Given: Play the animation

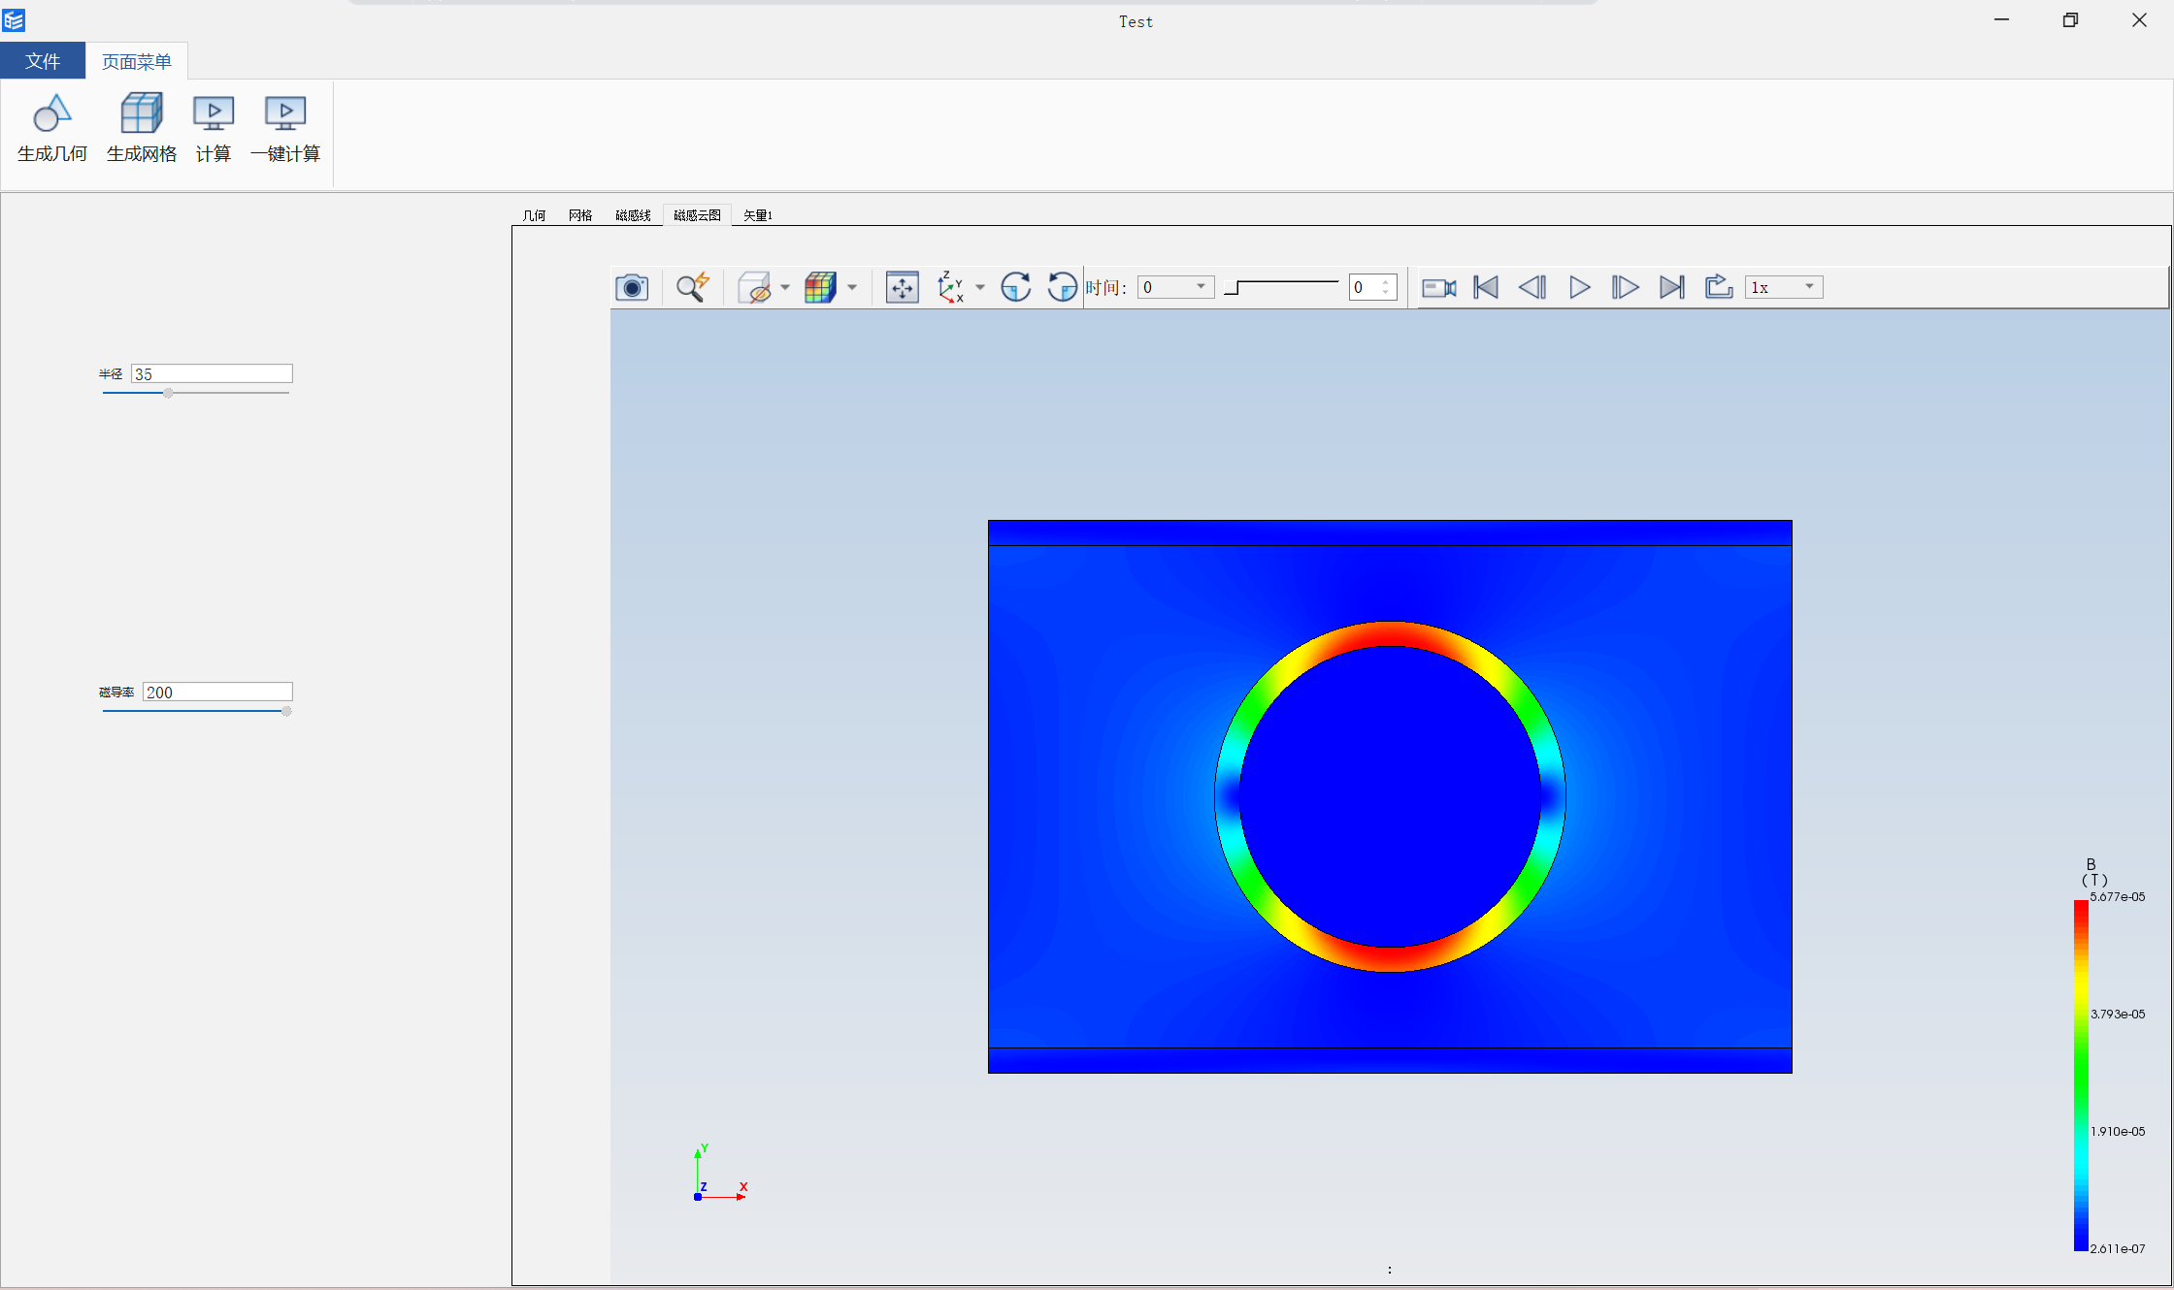Looking at the screenshot, I should tap(1579, 287).
